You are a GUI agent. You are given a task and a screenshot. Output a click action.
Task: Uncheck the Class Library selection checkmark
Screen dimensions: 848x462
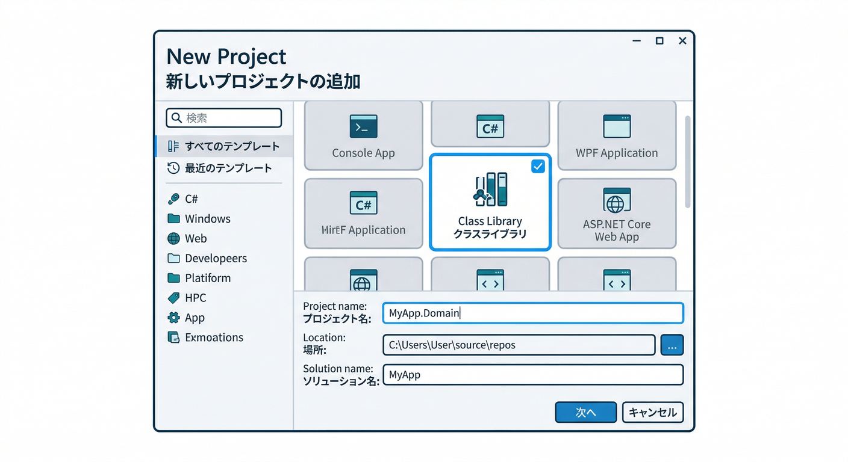coord(538,167)
